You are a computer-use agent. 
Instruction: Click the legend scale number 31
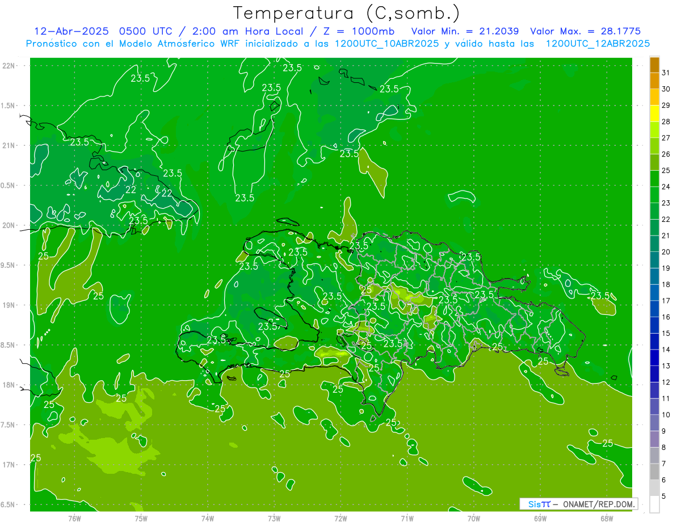click(666, 73)
